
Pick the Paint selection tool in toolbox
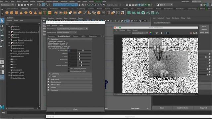coord(2,30)
